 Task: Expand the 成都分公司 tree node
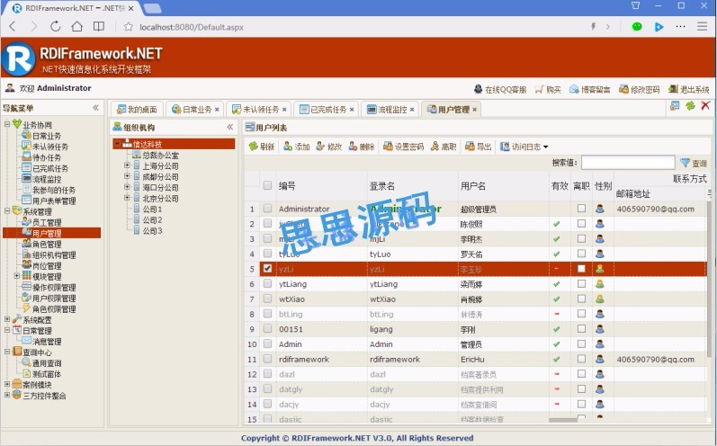(127, 176)
